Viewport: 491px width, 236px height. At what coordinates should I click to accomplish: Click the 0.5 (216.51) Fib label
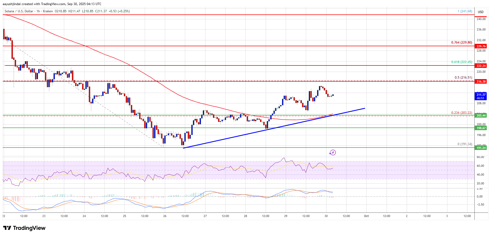tap(463, 78)
